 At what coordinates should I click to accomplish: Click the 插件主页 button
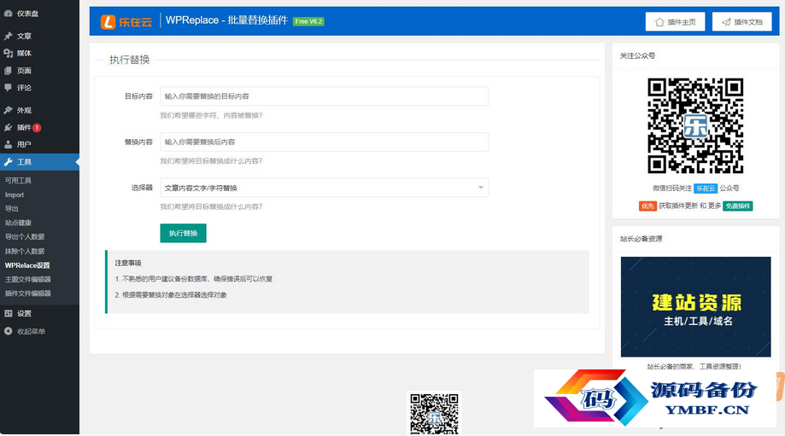pyautogui.click(x=676, y=22)
